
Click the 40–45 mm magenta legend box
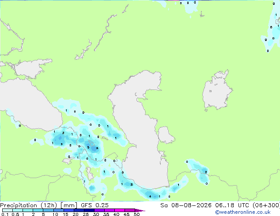[x=120, y=210]
